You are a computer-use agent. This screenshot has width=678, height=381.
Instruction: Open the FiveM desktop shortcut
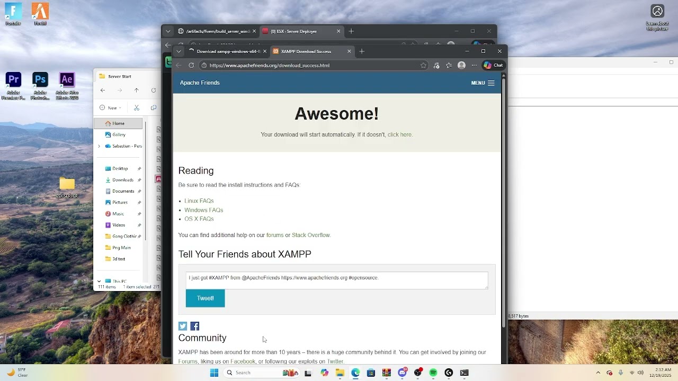click(40, 14)
